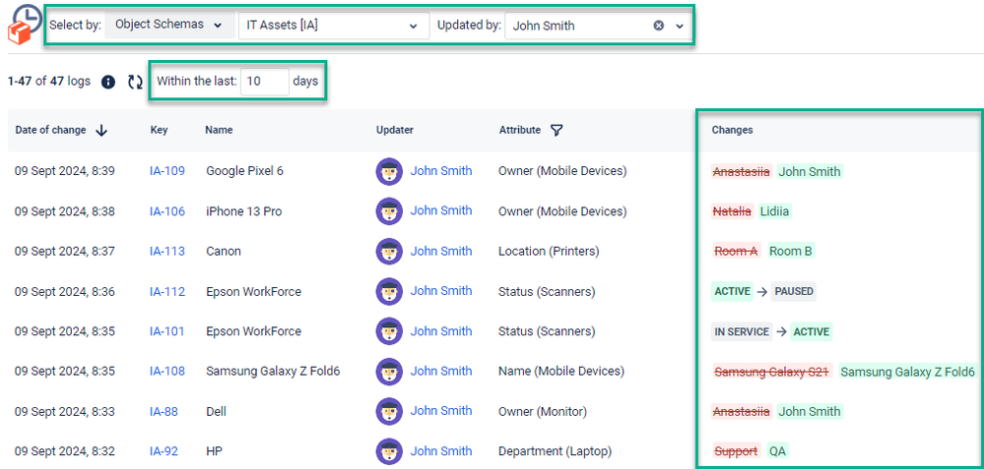
Task: Select the Samsung Galaxy Z Fold6 name cell
Action: tap(273, 372)
